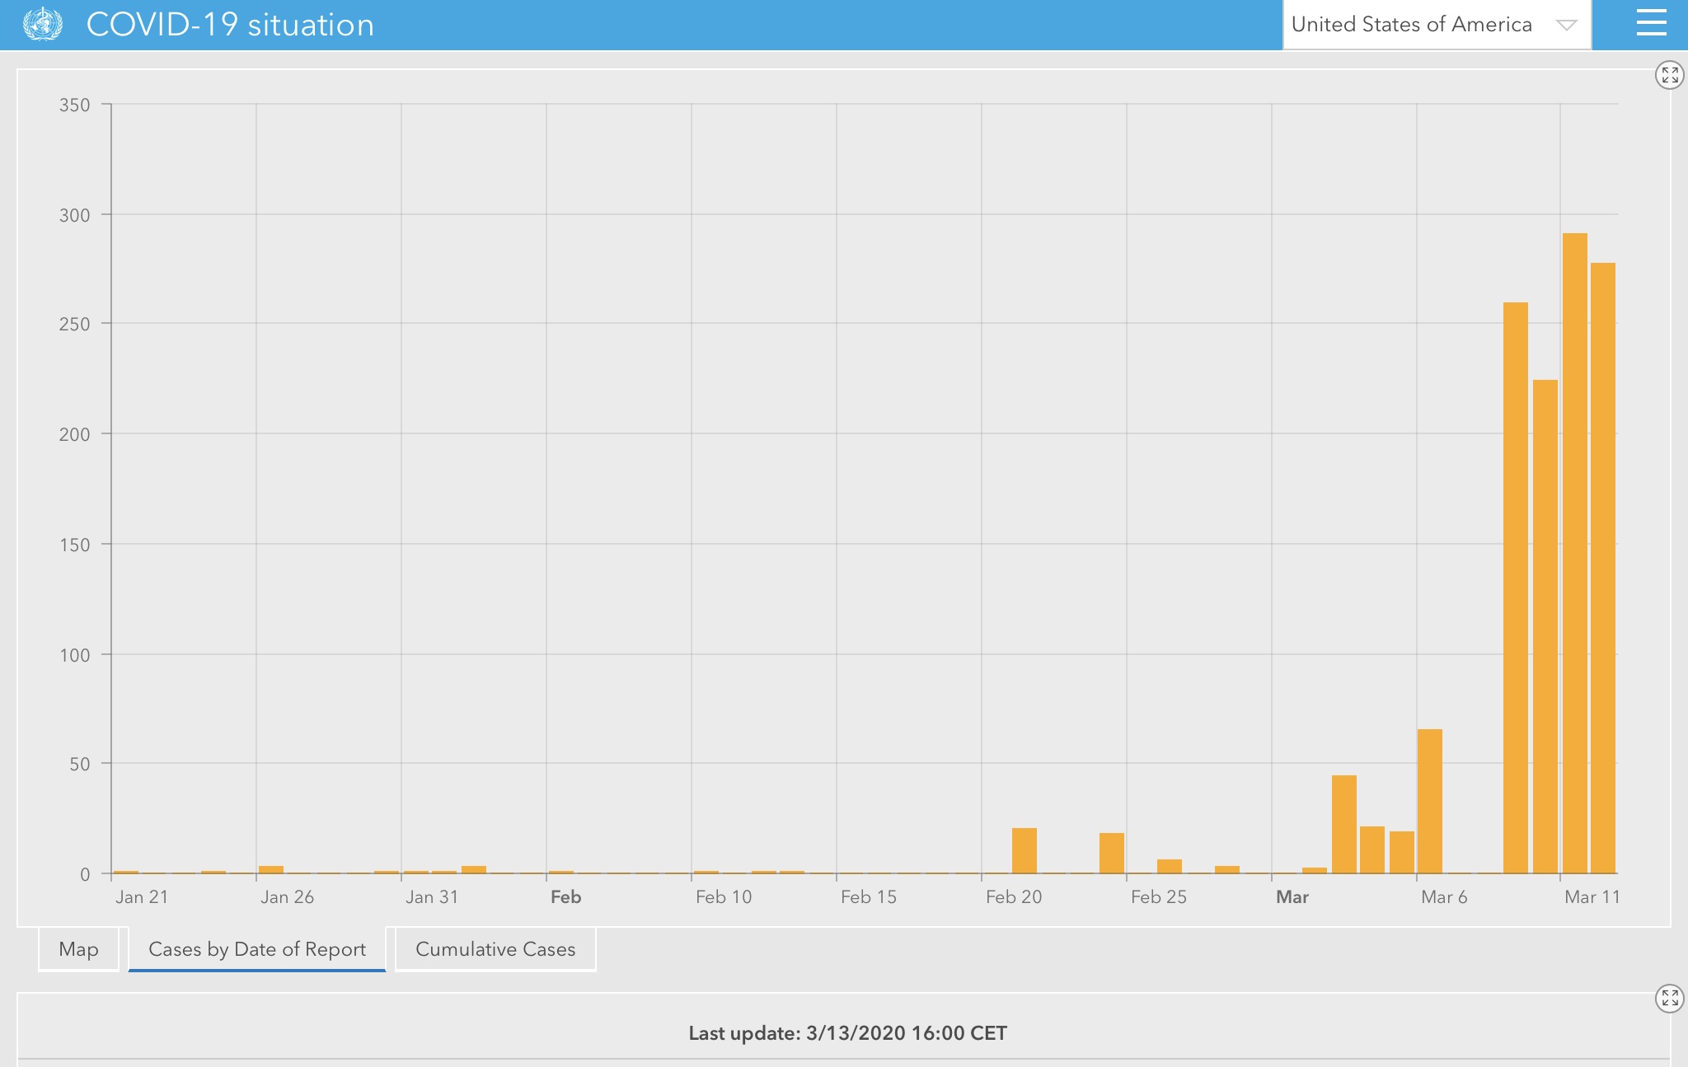Open the Cumulative Cases tab
This screenshot has width=1688, height=1067.
click(x=495, y=949)
